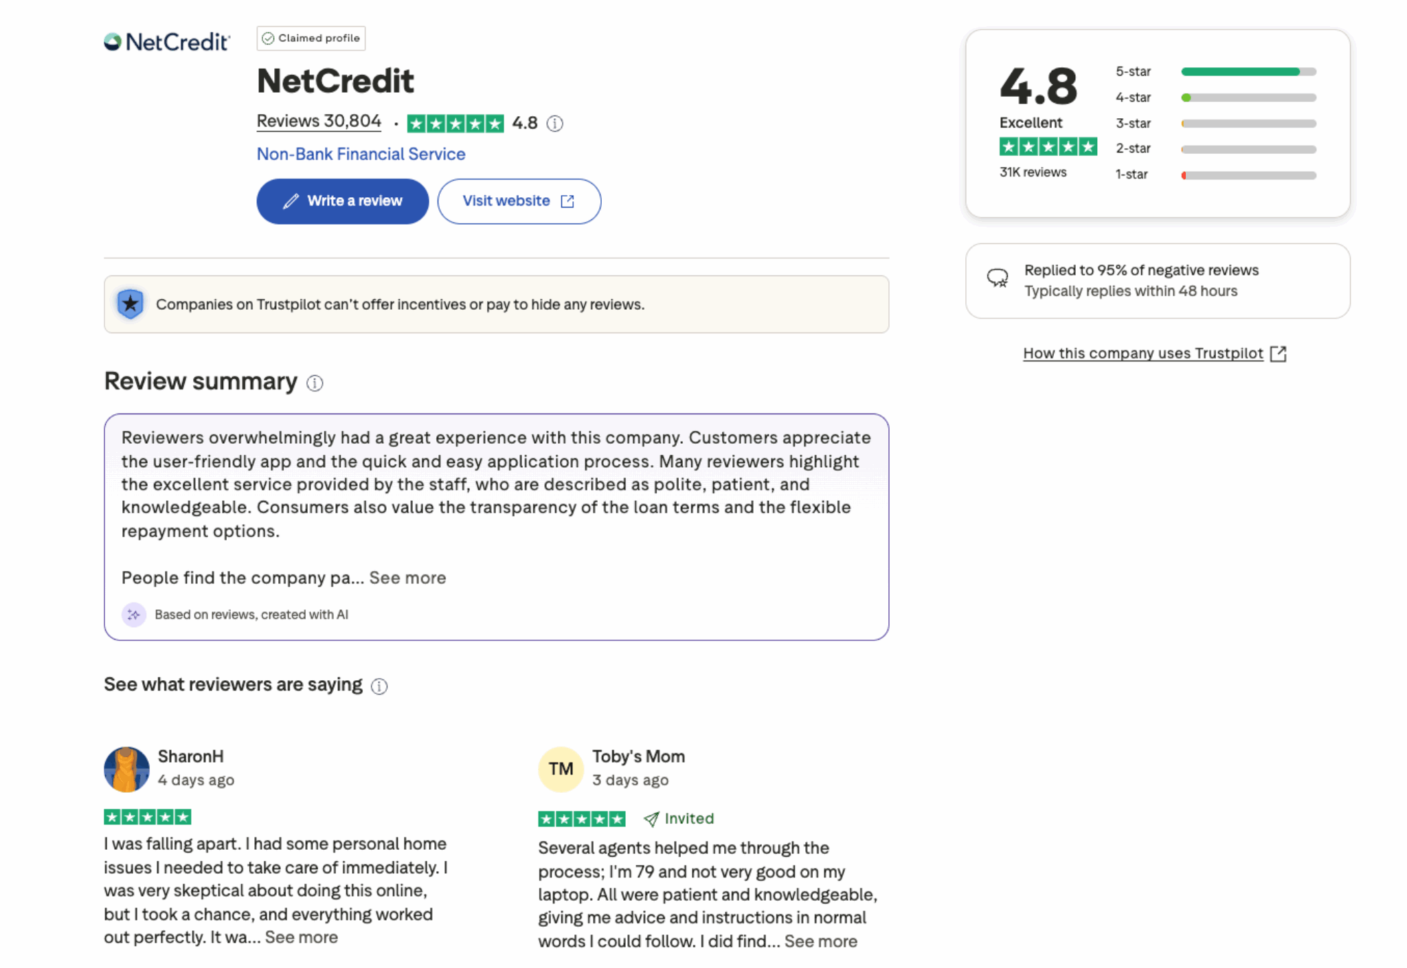This screenshot has height=968, width=1407.
Task: Click the AI sparkle icon in Review summary
Action: click(135, 614)
